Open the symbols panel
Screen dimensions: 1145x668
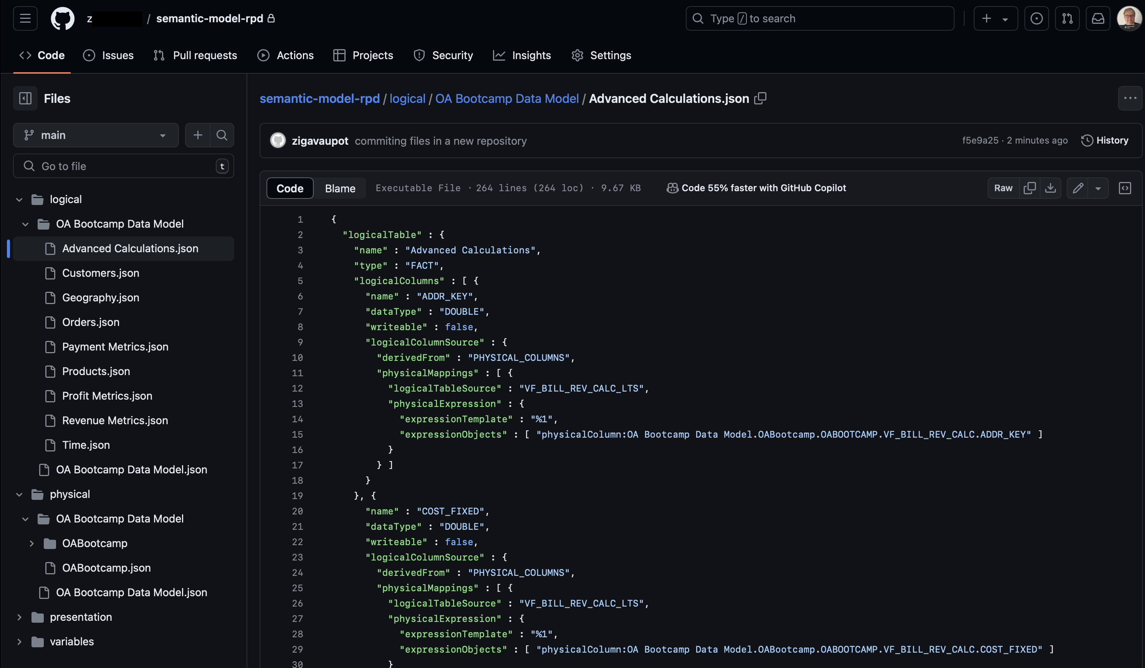coord(1125,188)
